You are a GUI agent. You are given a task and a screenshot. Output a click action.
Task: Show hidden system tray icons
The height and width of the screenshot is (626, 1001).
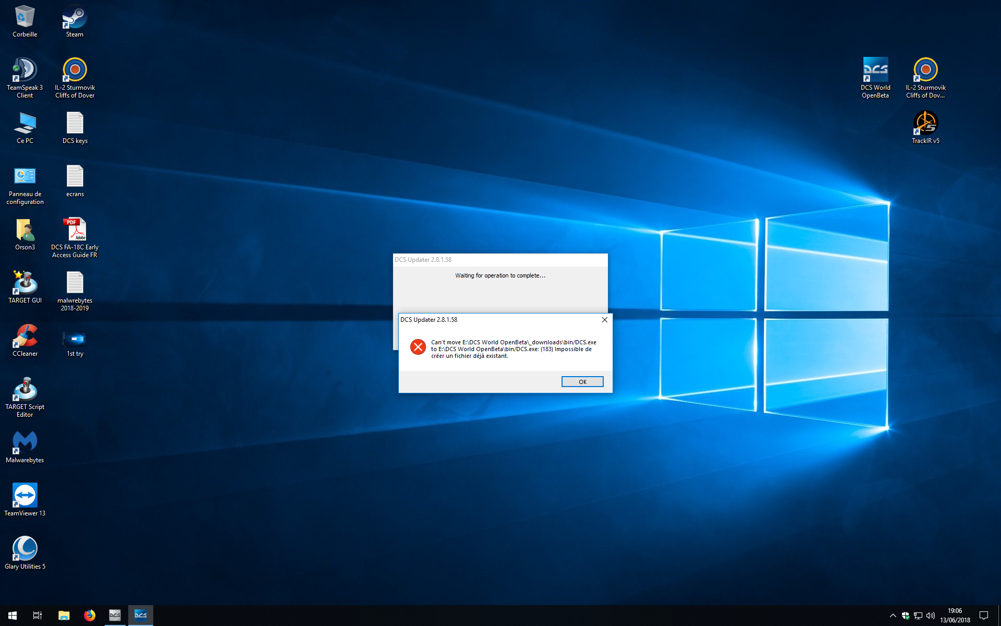(x=893, y=616)
